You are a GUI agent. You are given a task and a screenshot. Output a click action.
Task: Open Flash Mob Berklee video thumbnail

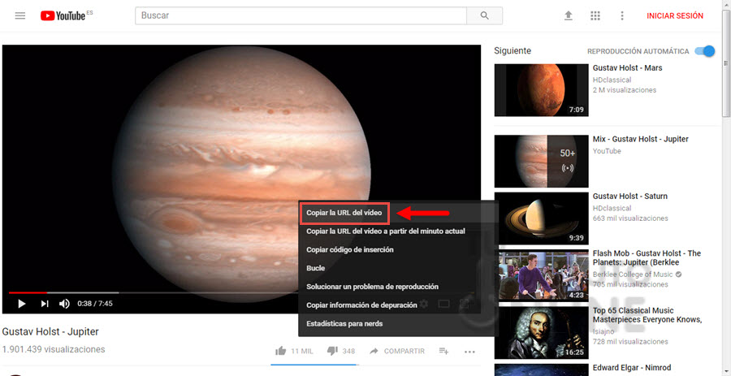541,276
